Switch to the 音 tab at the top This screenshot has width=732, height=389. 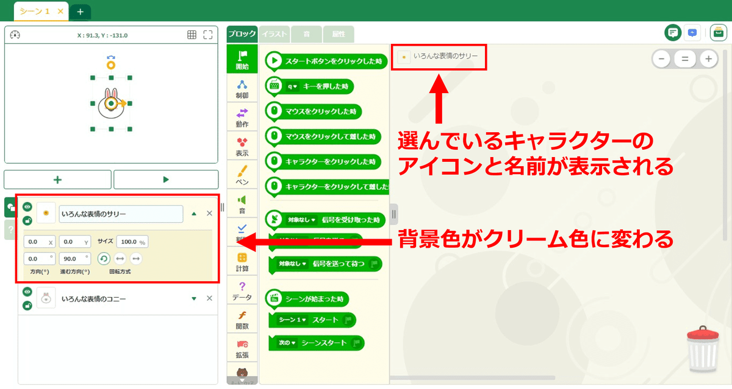click(x=306, y=34)
